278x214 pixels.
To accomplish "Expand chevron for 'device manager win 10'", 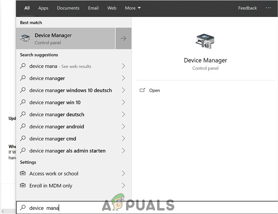I will point(123,102).
